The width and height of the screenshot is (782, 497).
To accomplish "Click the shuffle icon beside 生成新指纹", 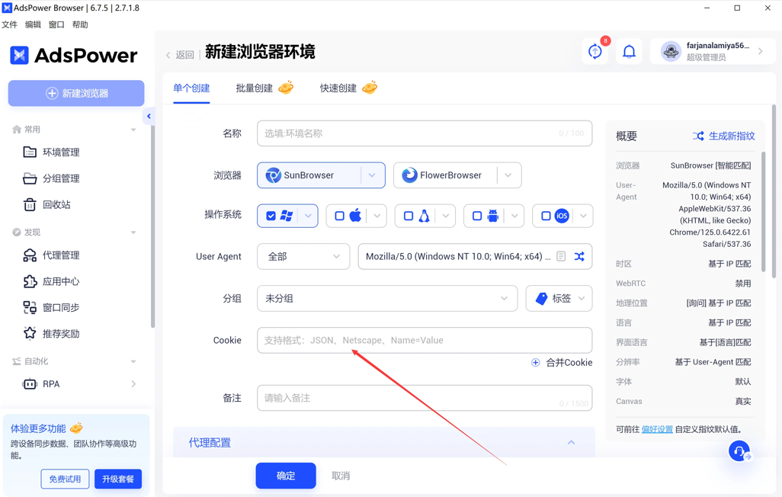I will [x=698, y=136].
